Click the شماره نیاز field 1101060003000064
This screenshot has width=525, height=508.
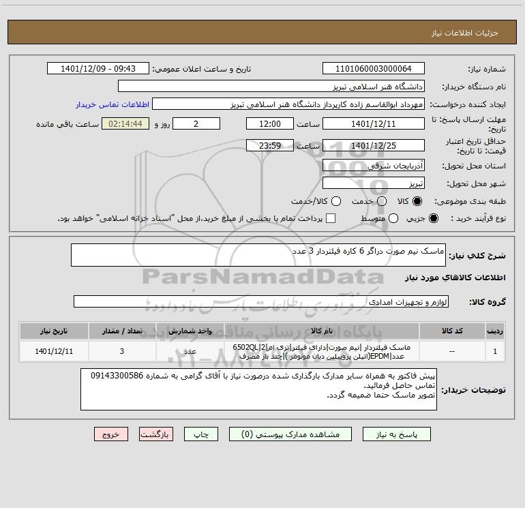pos(374,69)
